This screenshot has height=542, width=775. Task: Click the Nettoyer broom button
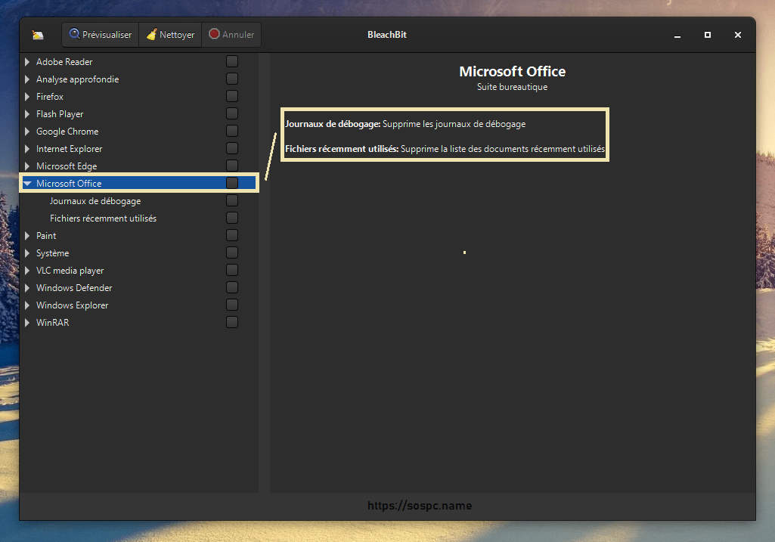pyautogui.click(x=170, y=35)
